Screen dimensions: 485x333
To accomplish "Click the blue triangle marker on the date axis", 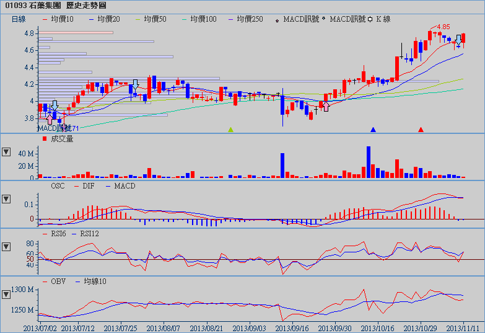I will coord(373,130).
